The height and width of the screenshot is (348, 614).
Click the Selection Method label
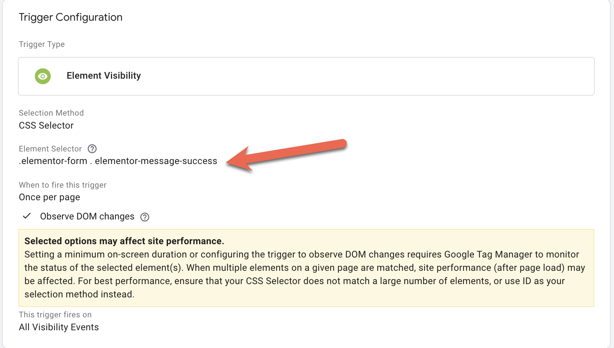tap(51, 113)
